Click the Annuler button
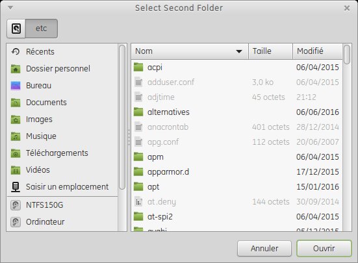Image resolution: width=358 pixels, height=263 pixels. [264, 249]
